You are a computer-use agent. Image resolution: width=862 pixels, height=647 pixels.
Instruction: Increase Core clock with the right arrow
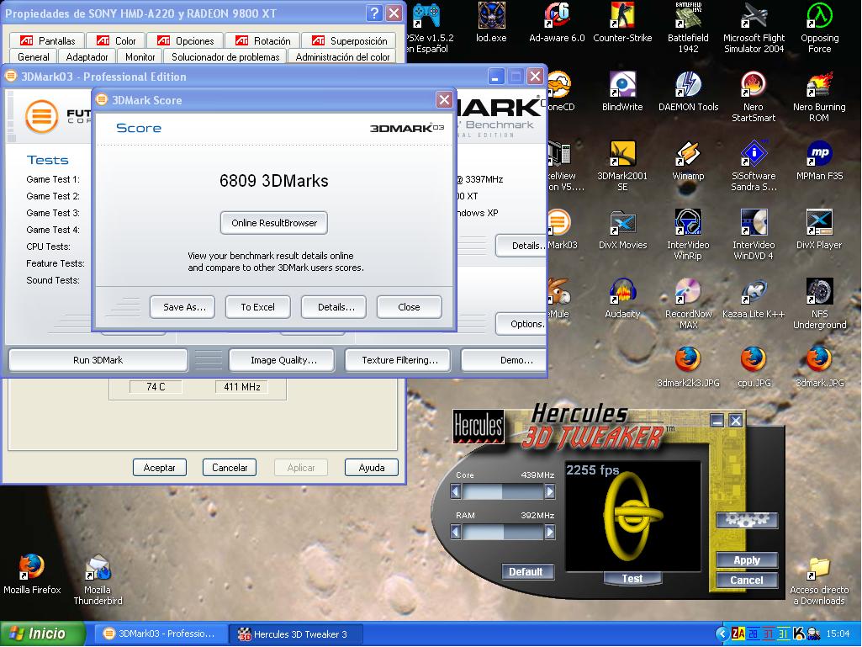[x=550, y=491]
